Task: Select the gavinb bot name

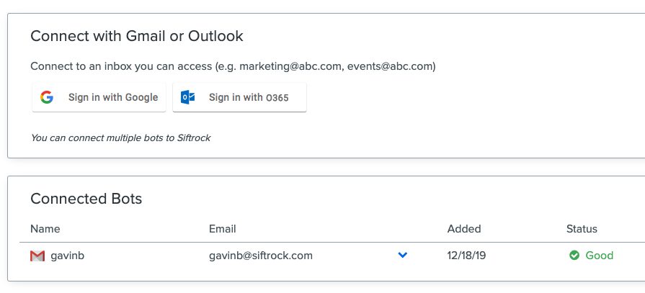Action: 68,256
